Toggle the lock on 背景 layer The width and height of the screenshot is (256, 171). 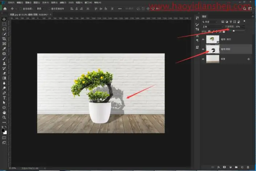coord(248,59)
